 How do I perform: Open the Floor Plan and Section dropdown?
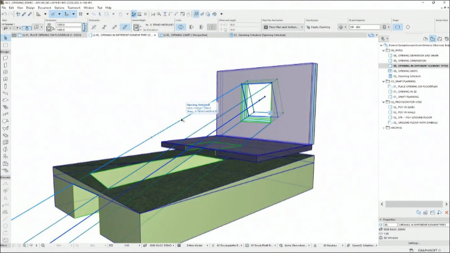[283, 27]
